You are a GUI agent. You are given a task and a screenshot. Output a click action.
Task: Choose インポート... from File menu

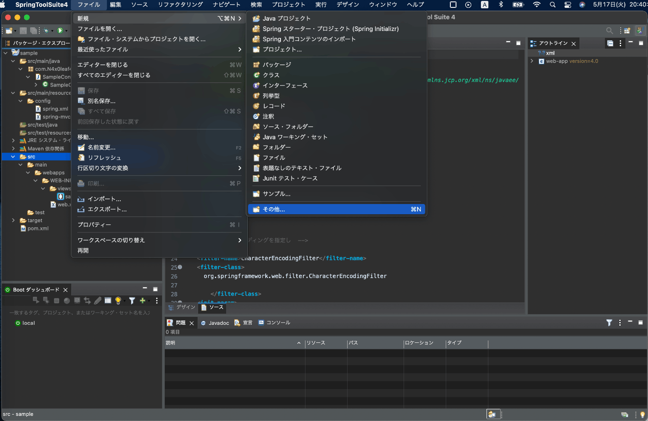tap(159, 199)
